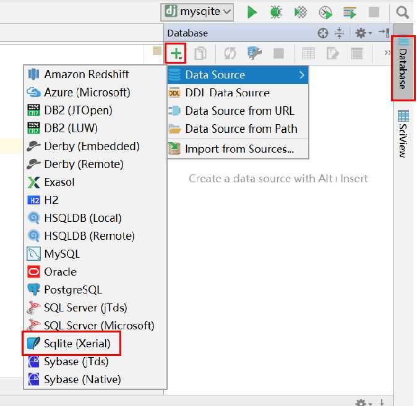Click collapse all icon in Database header
417x406 pixels.
pyautogui.click(x=339, y=33)
